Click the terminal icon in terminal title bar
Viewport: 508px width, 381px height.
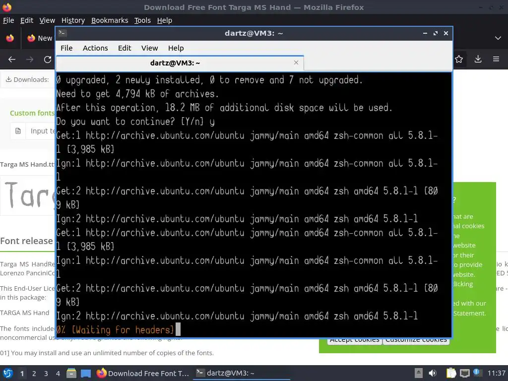[63, 33]
